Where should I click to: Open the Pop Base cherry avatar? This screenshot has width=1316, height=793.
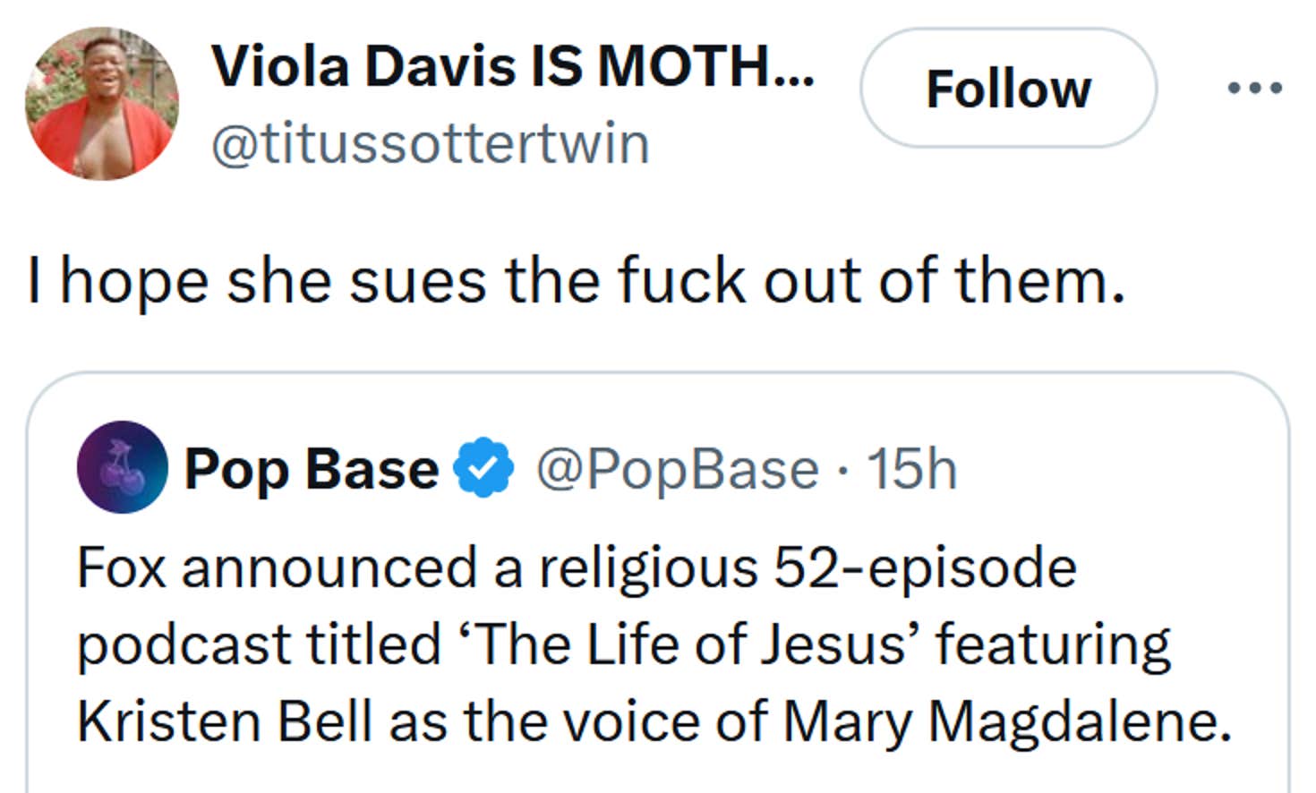coord(123,467)
